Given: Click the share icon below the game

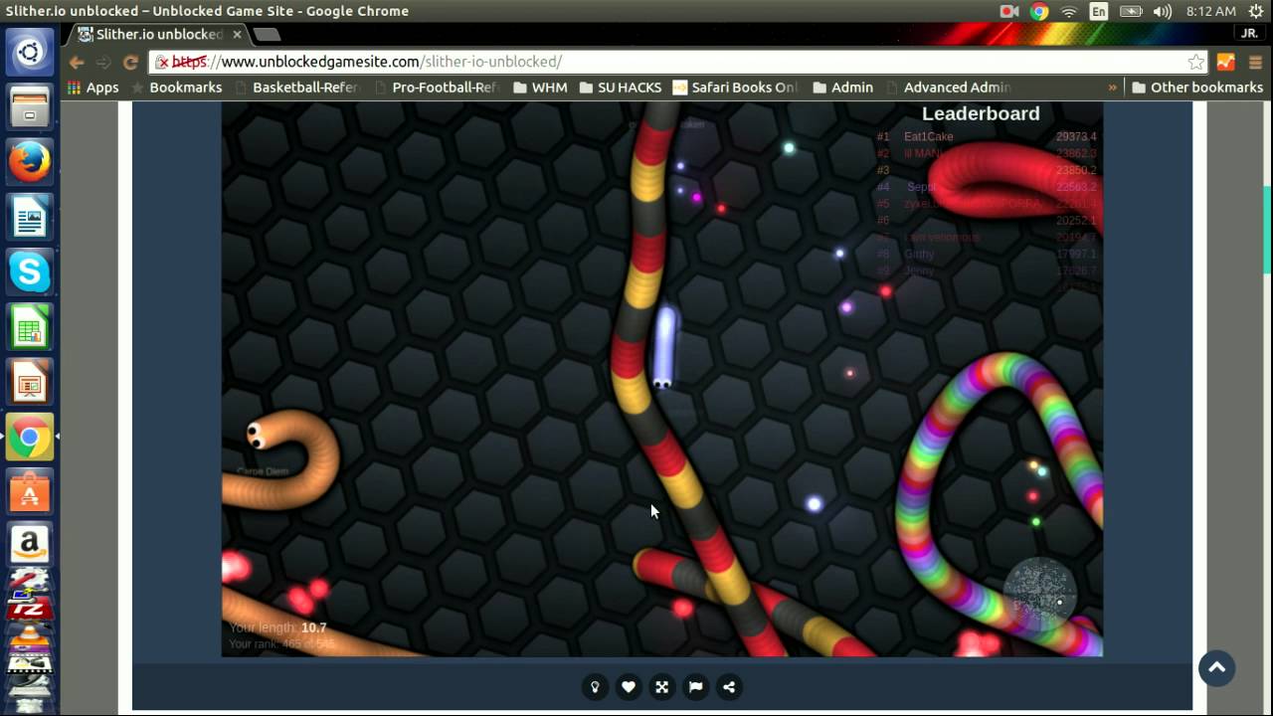Looking at the screenshot, I should tap(729, 686).
